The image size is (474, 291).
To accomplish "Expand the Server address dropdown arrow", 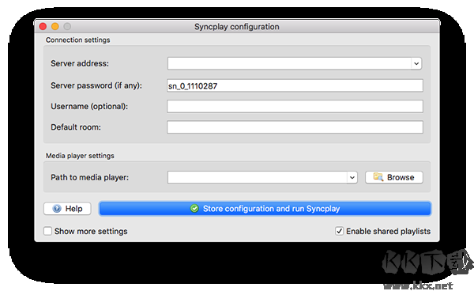I will click(416, 63).
